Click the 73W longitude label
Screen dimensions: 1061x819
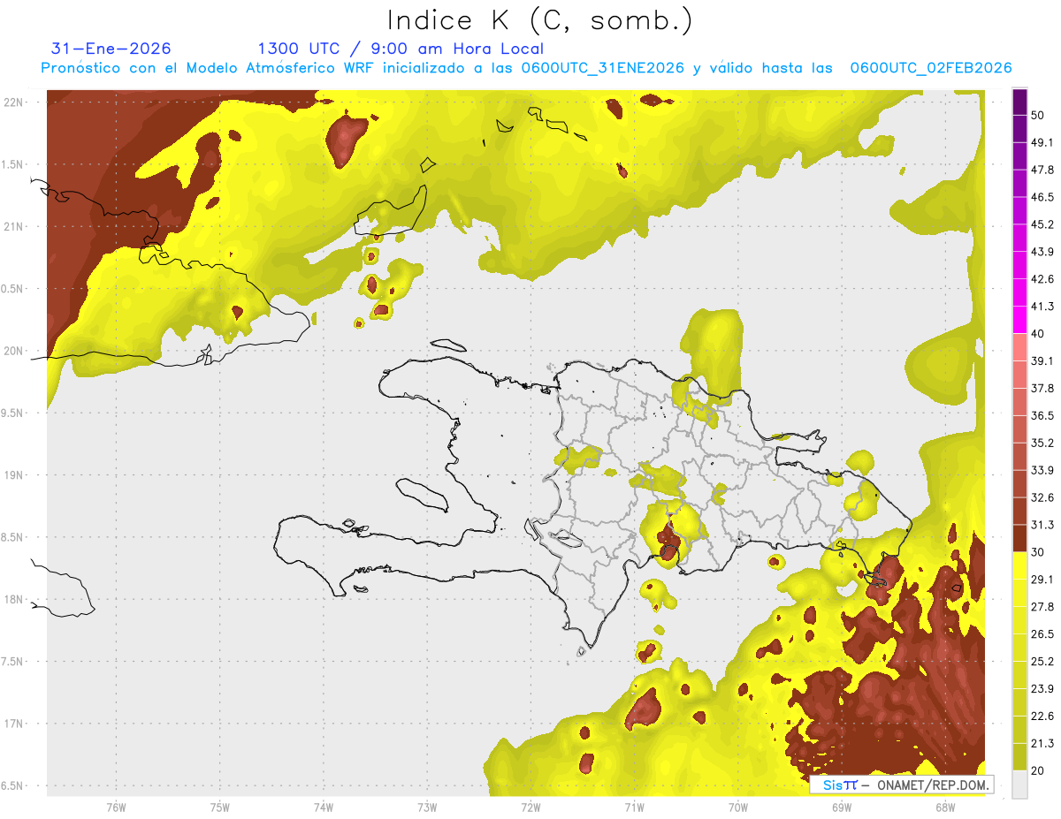coord(427,807)
